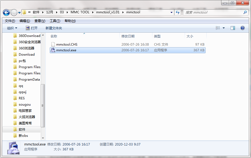Click the greyed Forward navigation arrow
This screenshot has height=158, width=251.
tap(14, 12)
